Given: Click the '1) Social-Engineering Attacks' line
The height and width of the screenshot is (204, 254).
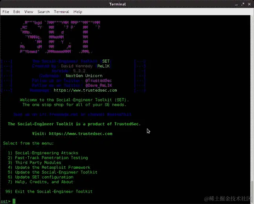Looking at the screenshot, I should point(43,153).
